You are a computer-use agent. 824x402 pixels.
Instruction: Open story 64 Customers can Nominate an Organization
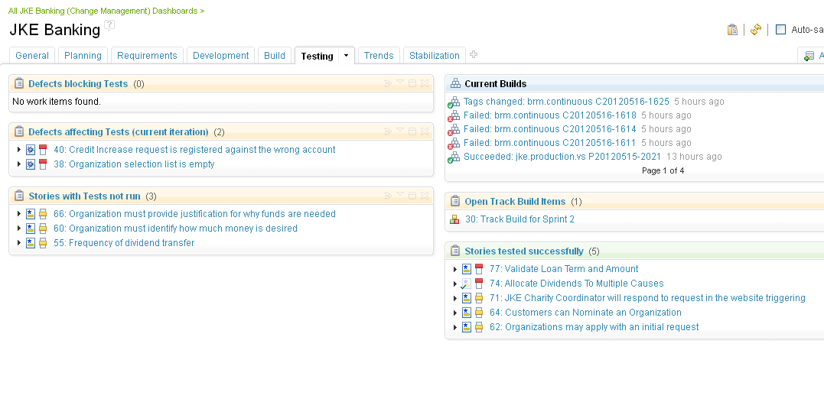[585, 313]
